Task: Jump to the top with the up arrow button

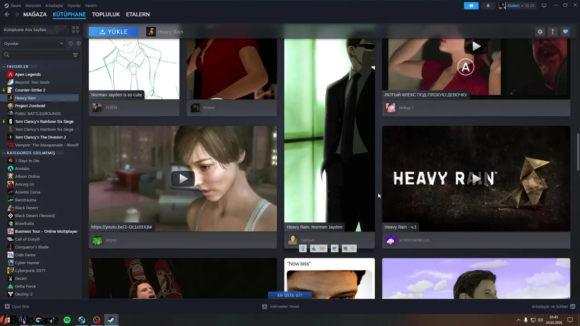Action: tap(552, 32)
